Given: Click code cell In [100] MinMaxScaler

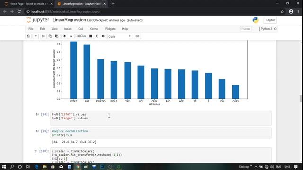Looking at the screenshot, I should pyautogui.click(x=161, y=155).
